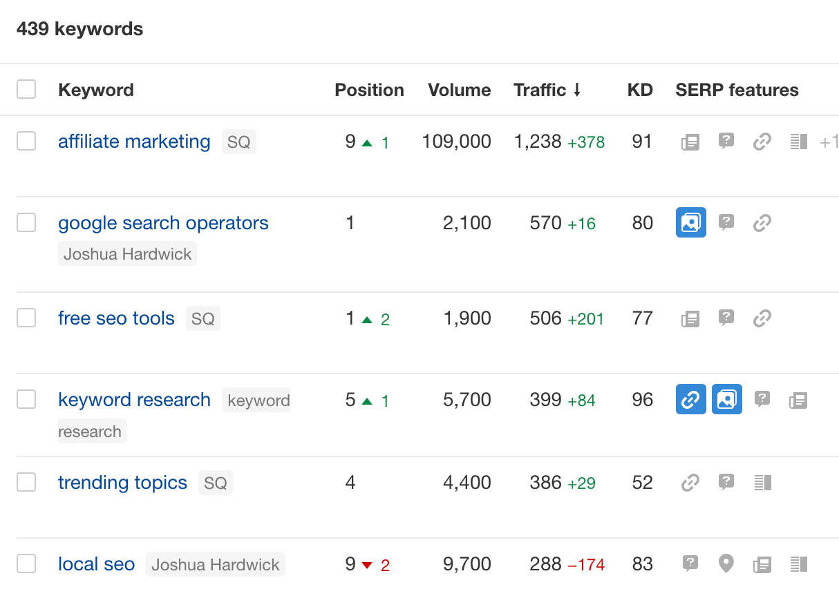Viewport: 839px width, 598px height.
Task: Click the SQ tag next to free seo tools
Action: (203, 319)
